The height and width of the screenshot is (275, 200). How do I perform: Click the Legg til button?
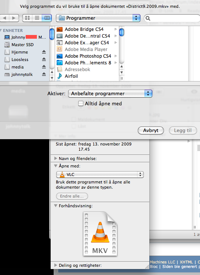(183, 131)
